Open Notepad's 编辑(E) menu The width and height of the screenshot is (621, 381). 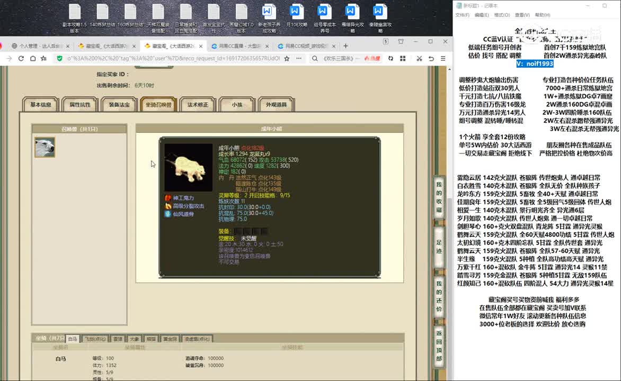pyautogui.click(x=482, y=15)
